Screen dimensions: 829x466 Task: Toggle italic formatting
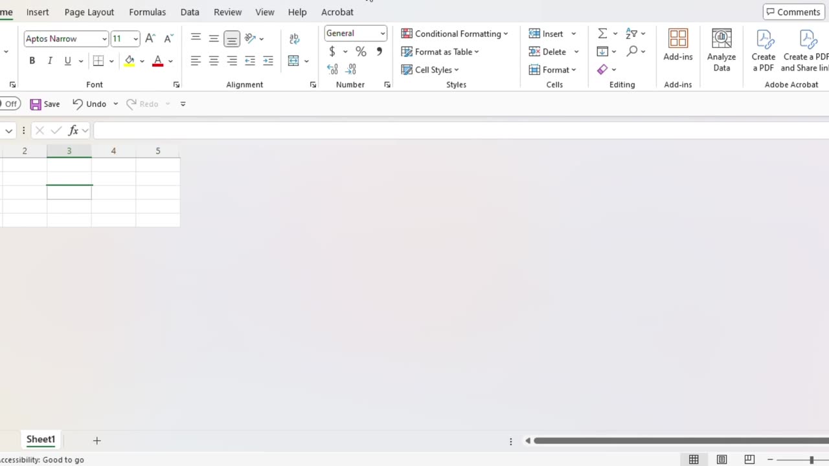click(x=50, y=61)
